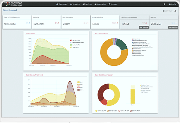Click Blacklisted GEO legend entry
The width and height of the screenshot is (180, 123).
[137, 52]
